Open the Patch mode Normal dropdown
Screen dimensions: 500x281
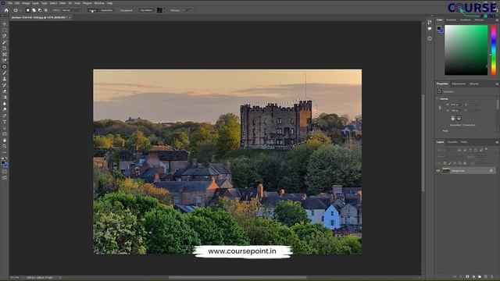[x=72, y=10]
